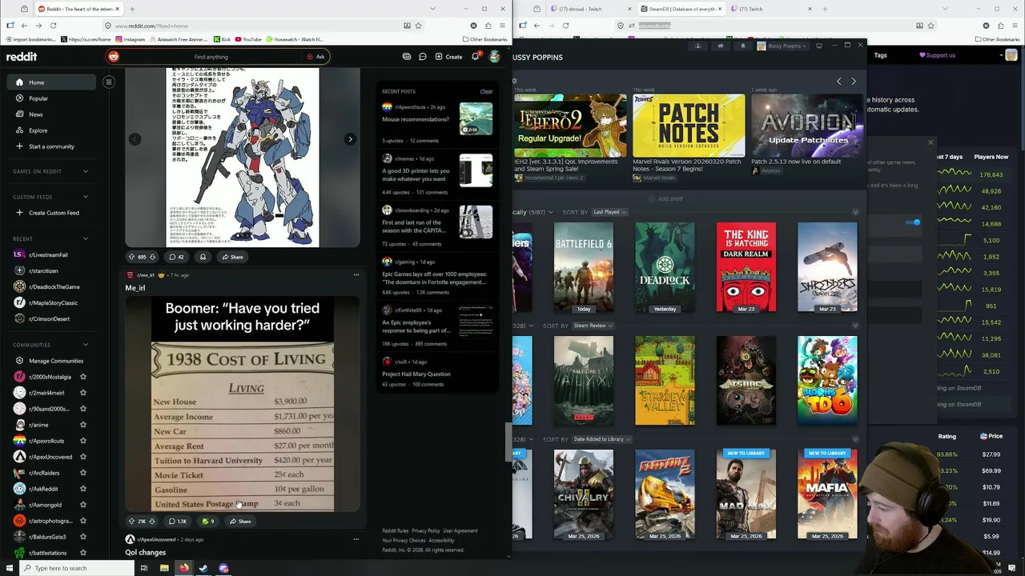Open Me_irl post overflow menu
The width and height of the screenshot is (1025, 576).
click(x=356, y=274)
